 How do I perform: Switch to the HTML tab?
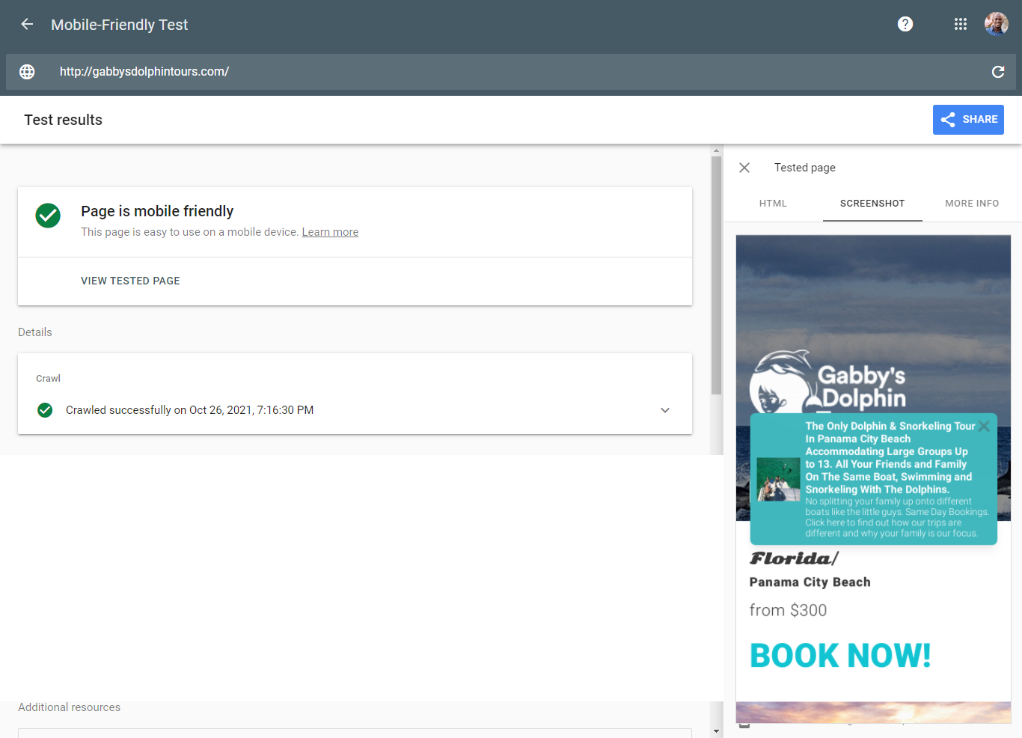click(773, 204)
